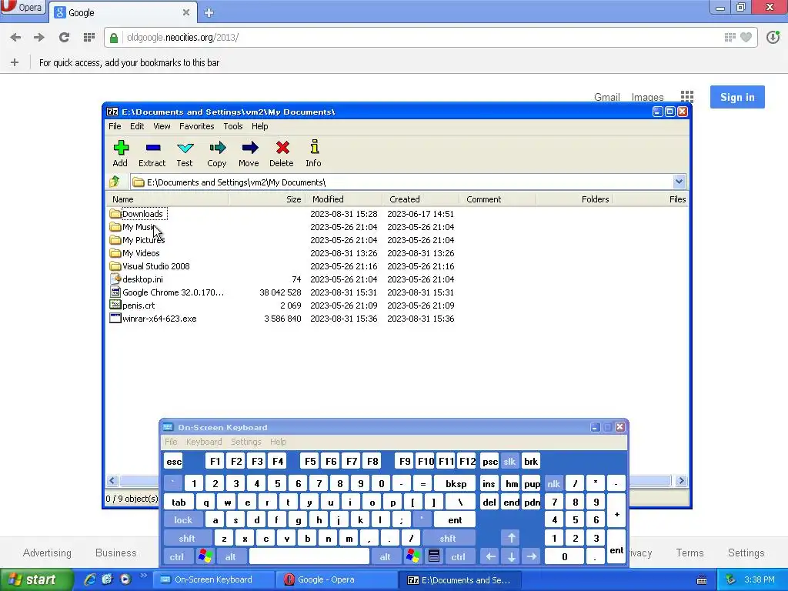Sort files by the Modified column header
The width and height of the screenshot is (788, 591).
pos(344,199)
